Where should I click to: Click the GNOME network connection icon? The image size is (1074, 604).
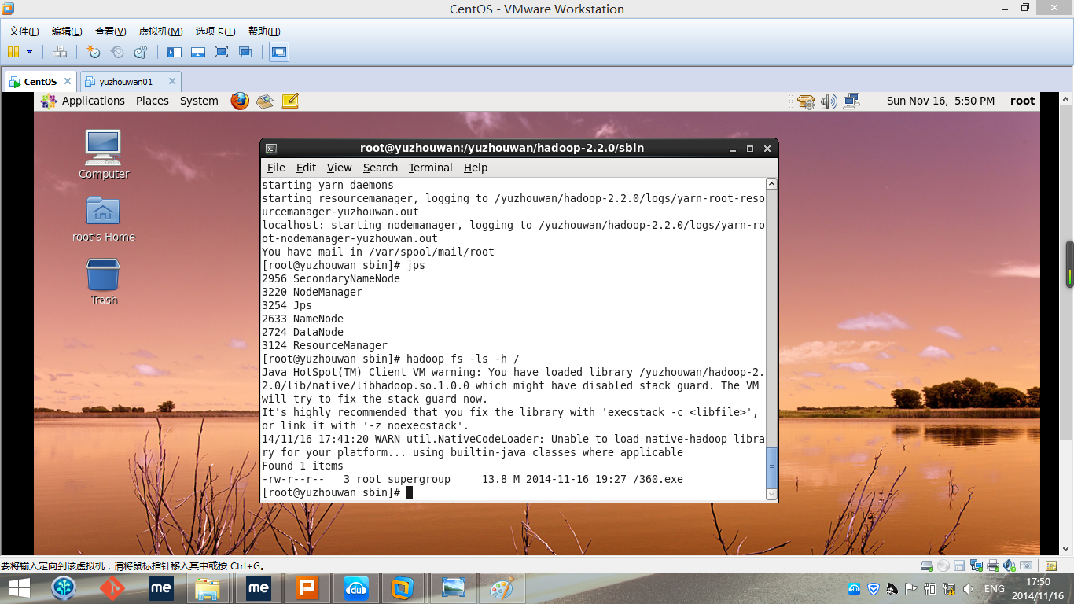pyautogui.click(x=851, y=101)
